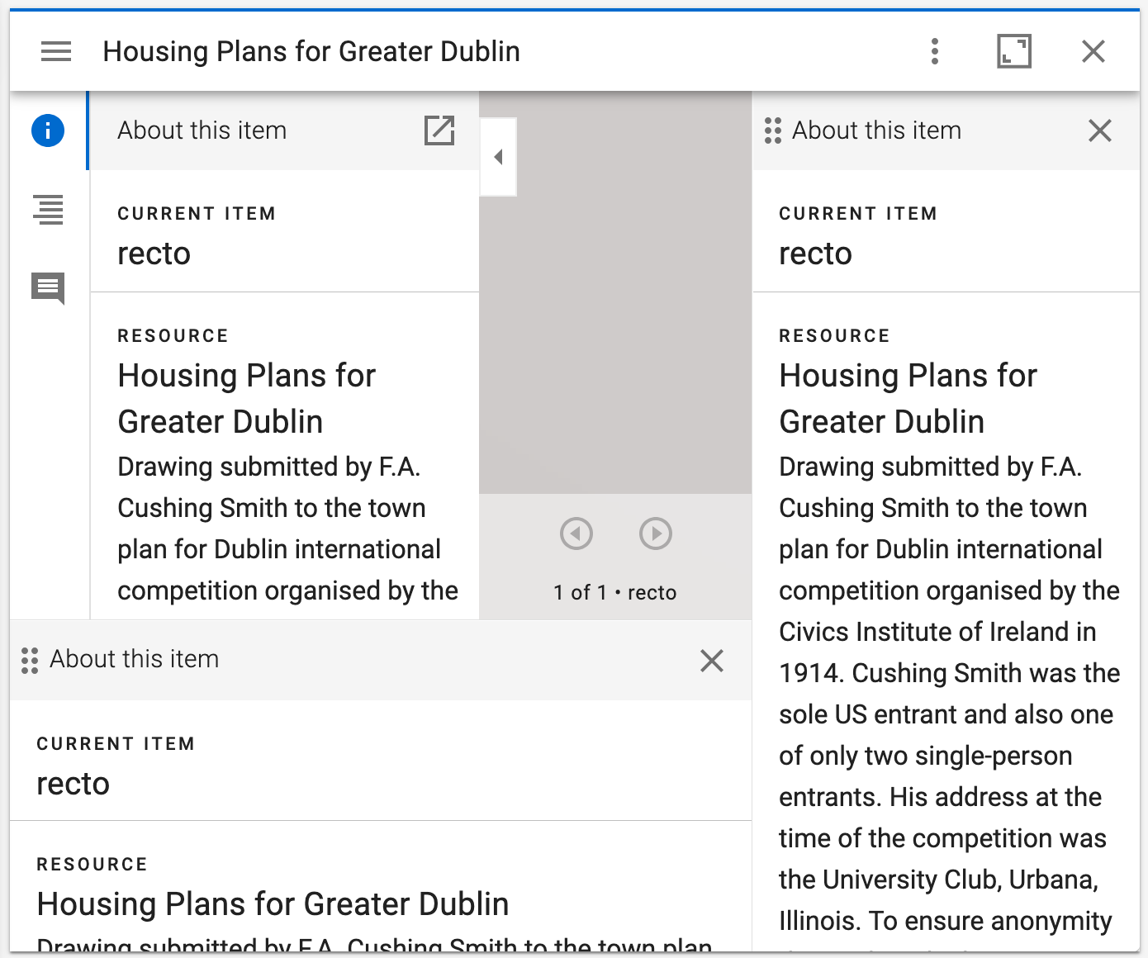Select the blue About this item info icon

click(x=47, y=130)
